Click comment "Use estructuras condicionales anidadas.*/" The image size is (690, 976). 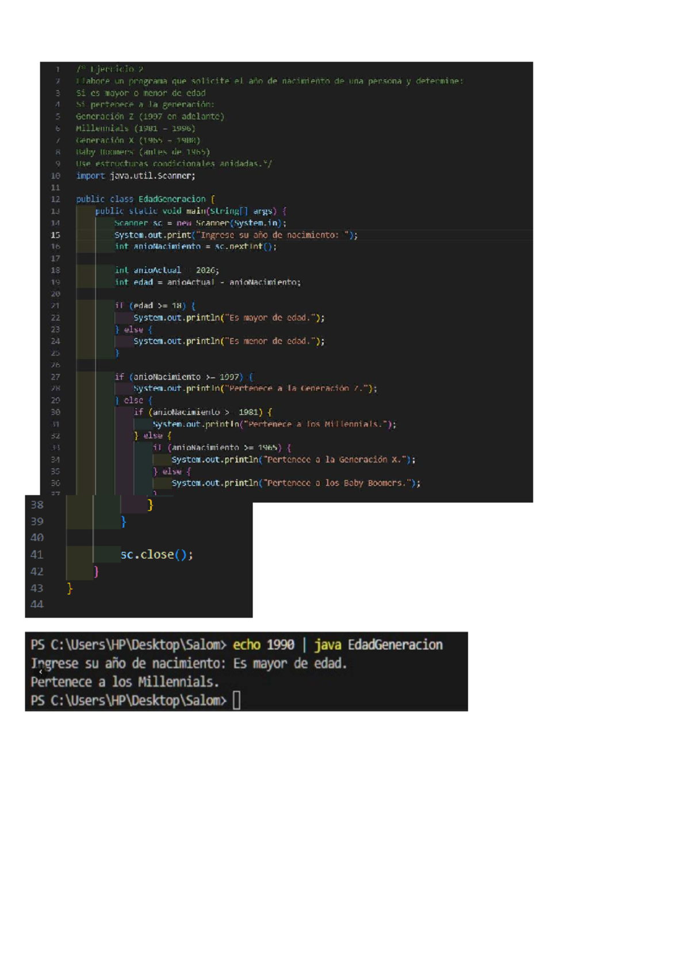coord(174,163)
